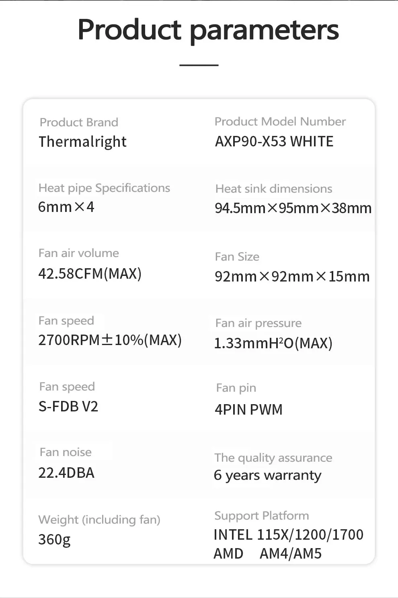Click the 1.33mmH2O(MAX) air pressure value
The image size is (398, 598).
pyautogui.click(x=273, y=343)
